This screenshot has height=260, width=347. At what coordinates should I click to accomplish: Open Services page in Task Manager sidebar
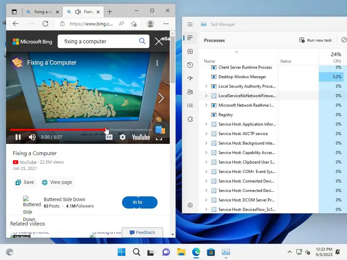point(190,119)
